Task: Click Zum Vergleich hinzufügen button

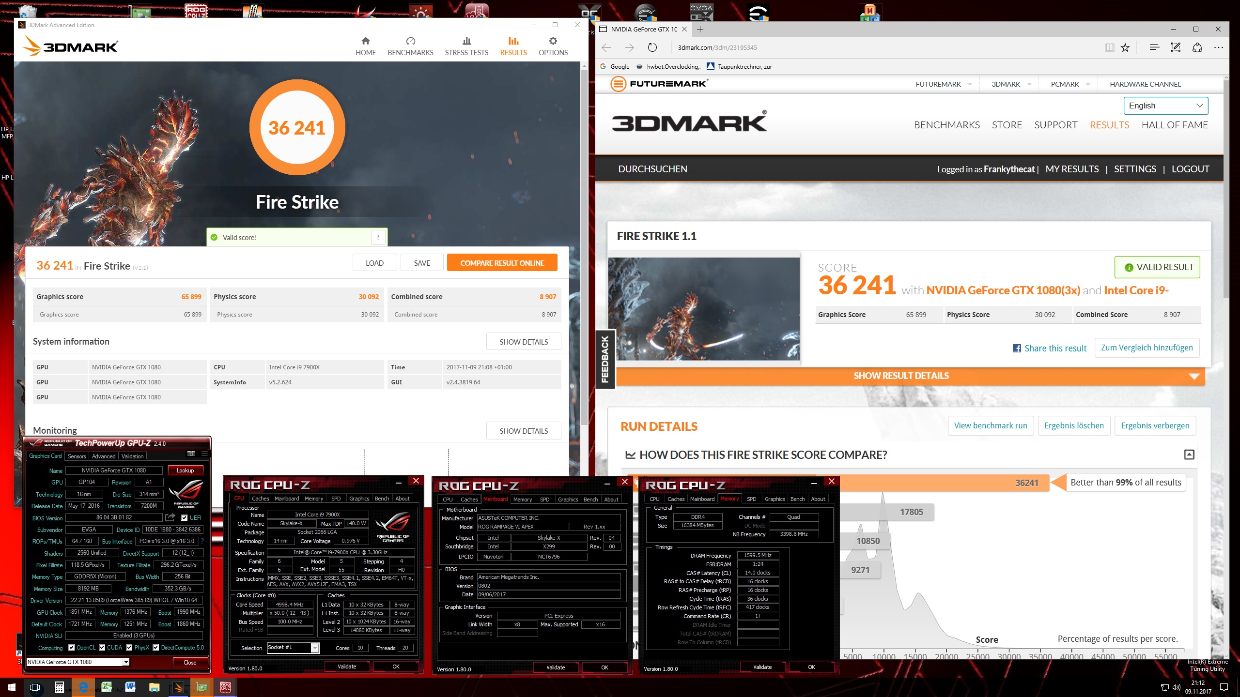Action: tap(1147, 348)
